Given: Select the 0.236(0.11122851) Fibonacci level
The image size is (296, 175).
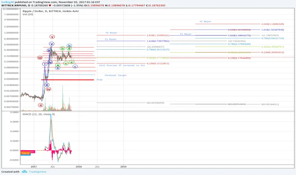Looking at the screenshot, I should point(158,63).
